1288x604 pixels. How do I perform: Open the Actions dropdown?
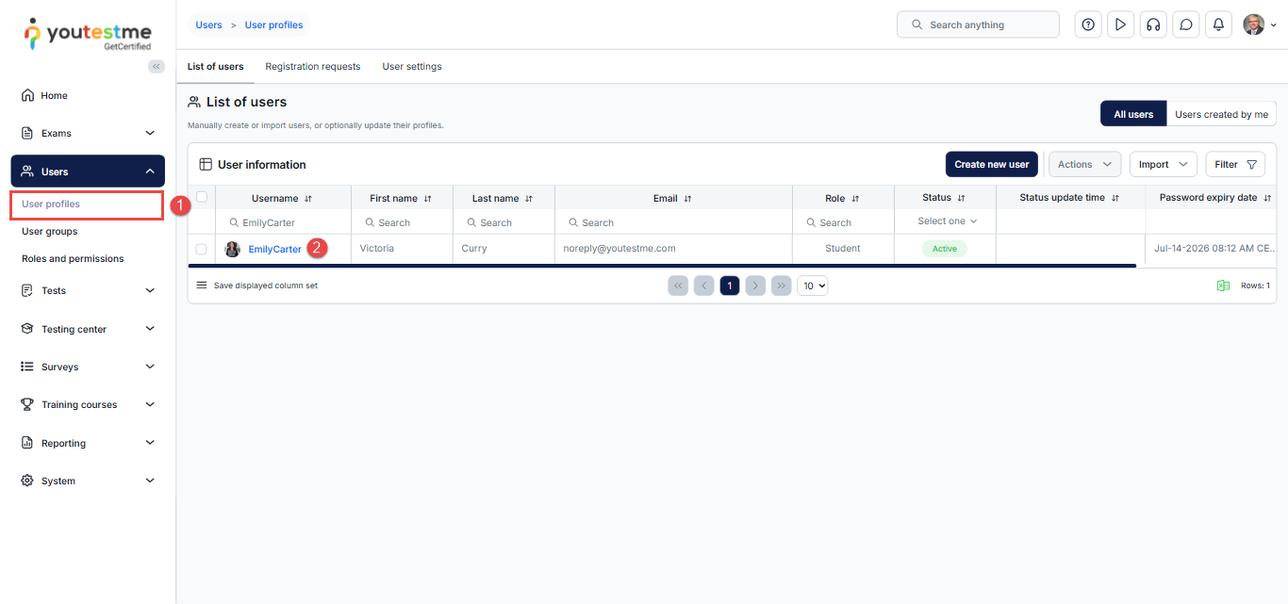[1085, 164]
